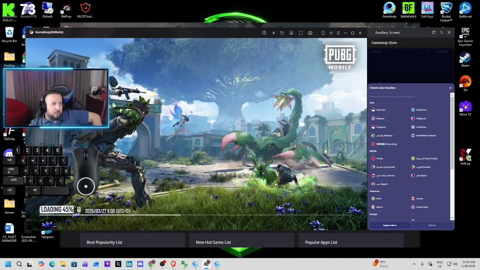Open Steam desktop shortcut
480x270 pixels.
[465, 59]
